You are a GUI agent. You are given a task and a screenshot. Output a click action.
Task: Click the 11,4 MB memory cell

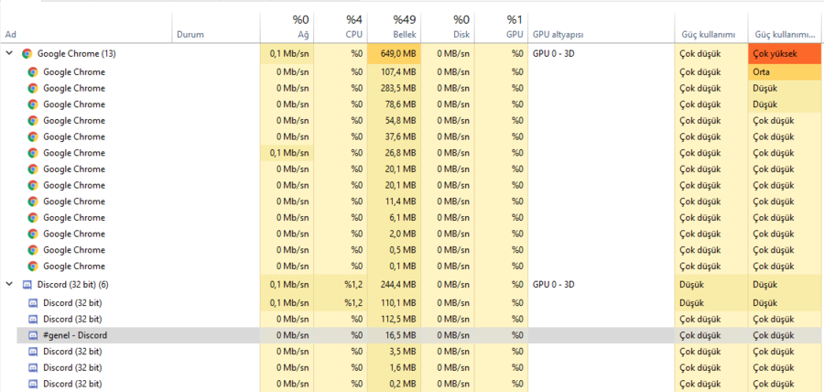(x=394, y=201)
